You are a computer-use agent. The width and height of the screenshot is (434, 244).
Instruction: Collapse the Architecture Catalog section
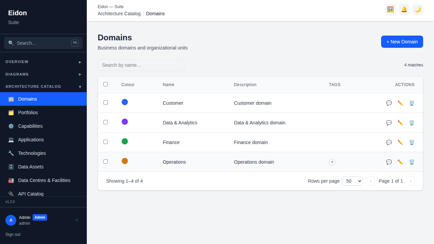point(43,87)
